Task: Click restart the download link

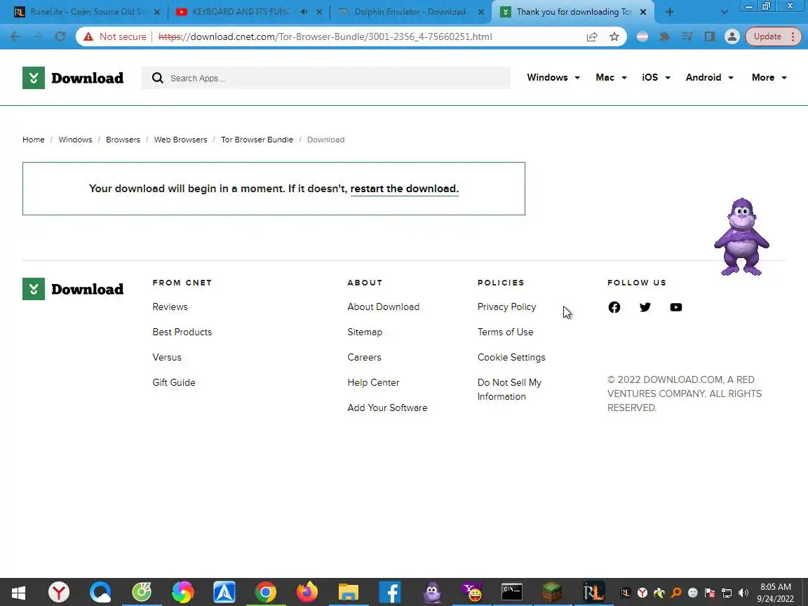Action: (x=405, y=189)
